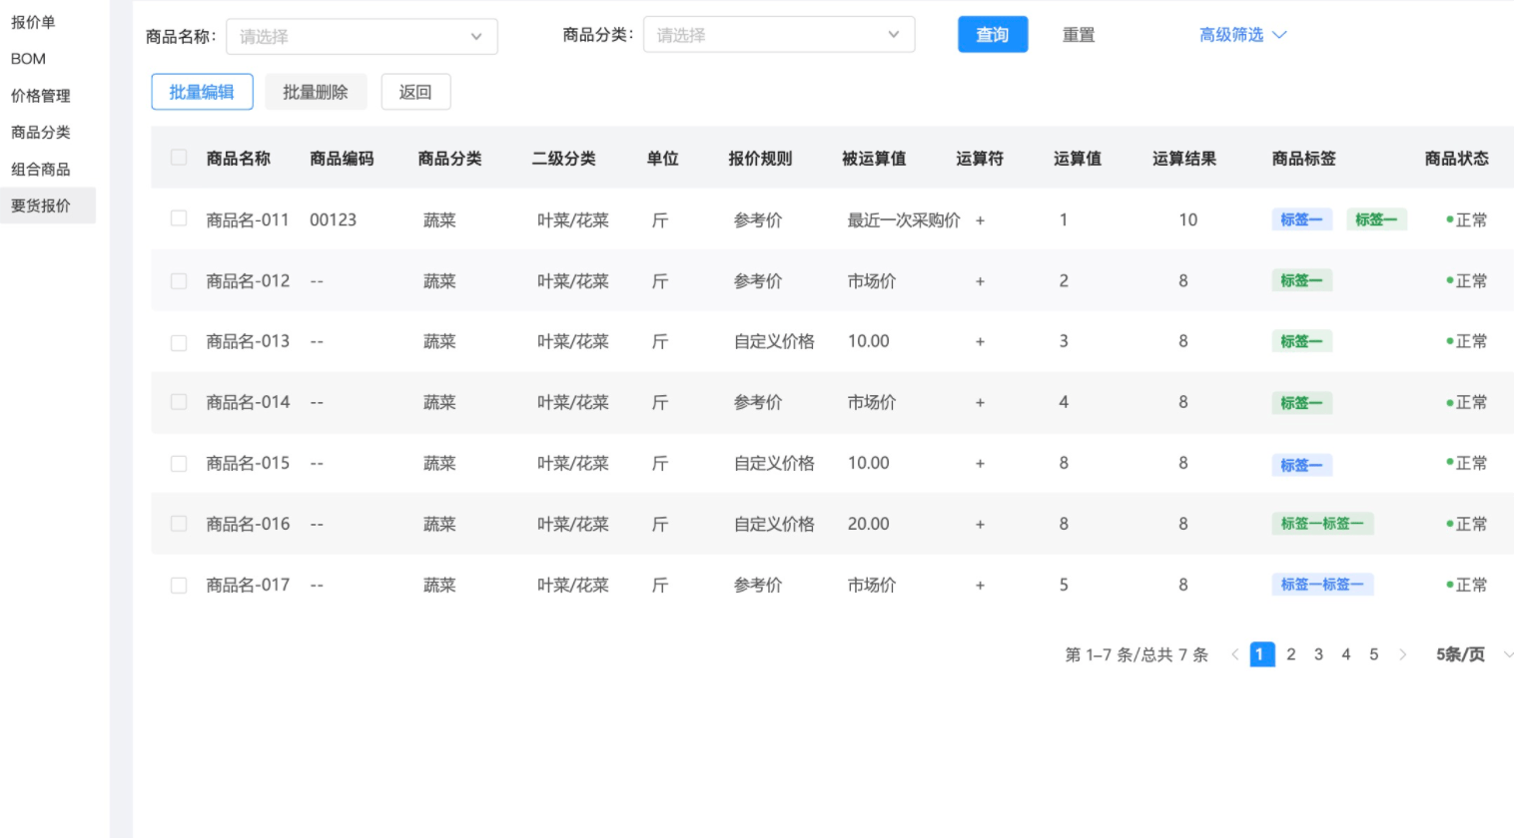Check the box for 商品名-016

pyautogui.click(x=179, y=524)
